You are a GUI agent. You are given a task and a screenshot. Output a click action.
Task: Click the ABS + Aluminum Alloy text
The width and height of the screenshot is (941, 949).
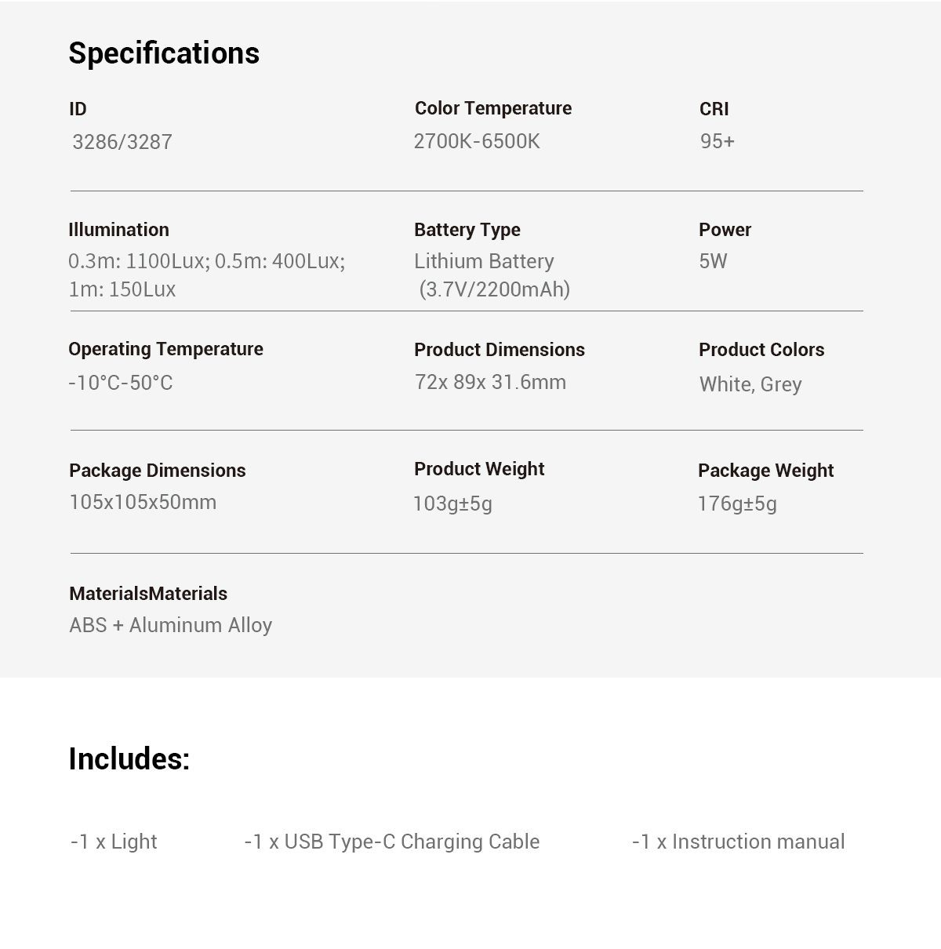(170, 625)
